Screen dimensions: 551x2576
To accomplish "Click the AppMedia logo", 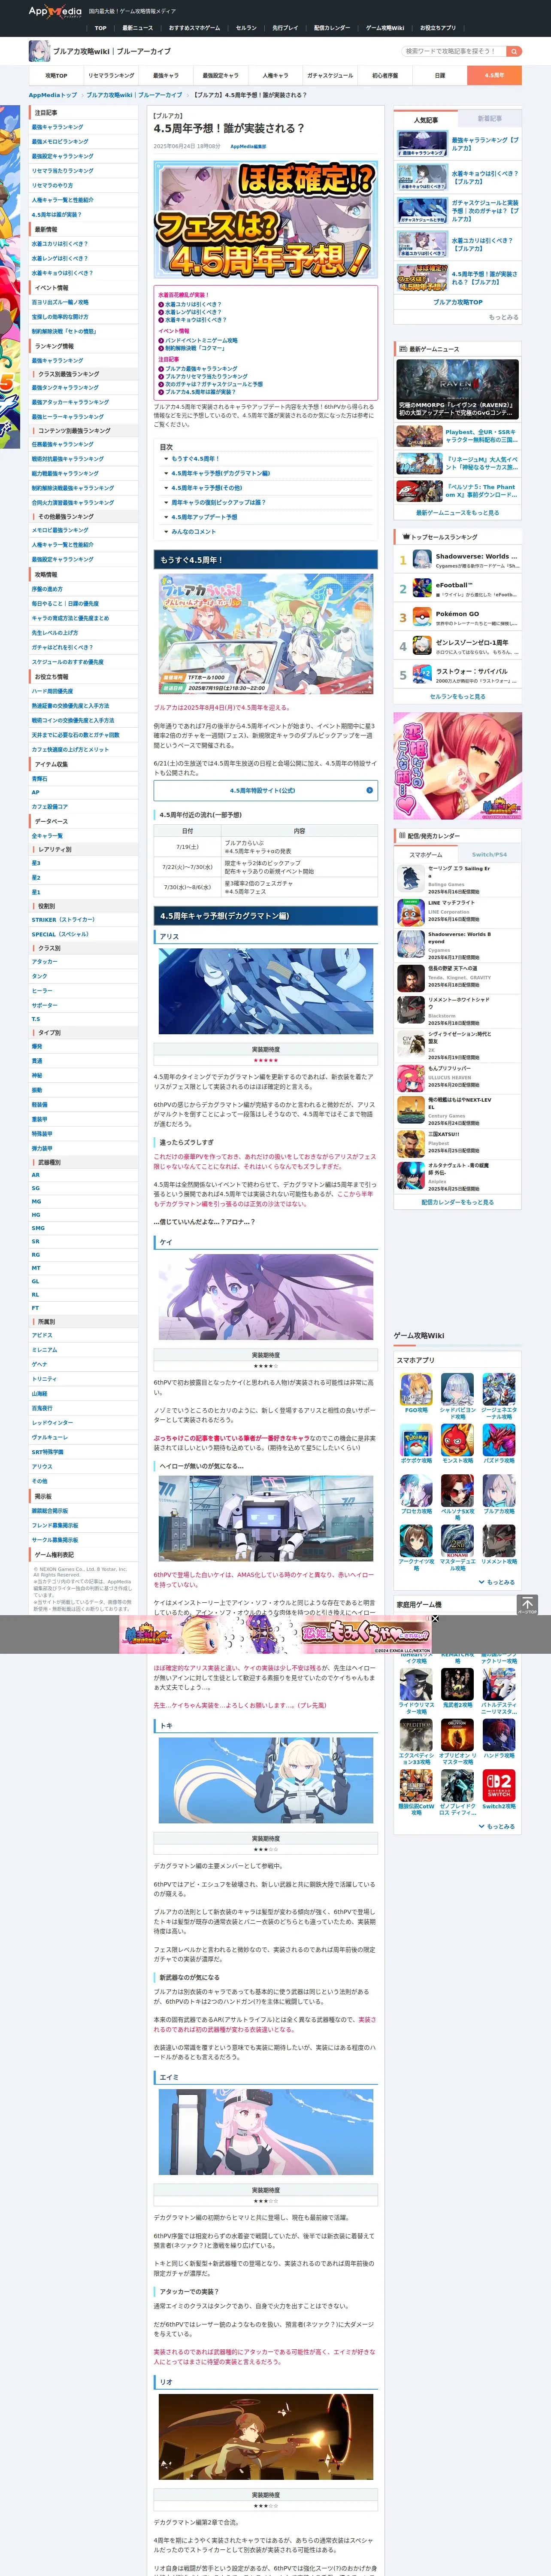I will click(55, 11).
